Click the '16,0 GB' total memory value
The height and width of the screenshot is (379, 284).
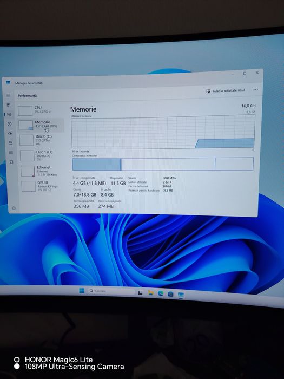click(248, 106)
